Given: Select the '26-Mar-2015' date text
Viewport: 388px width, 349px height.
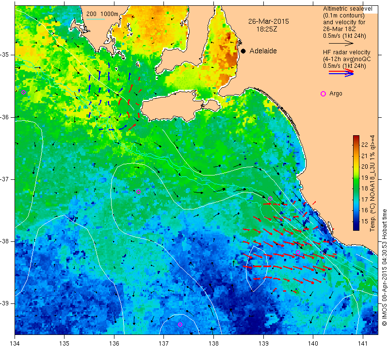Looking at the screenshot, I should (x=269, y=21).
